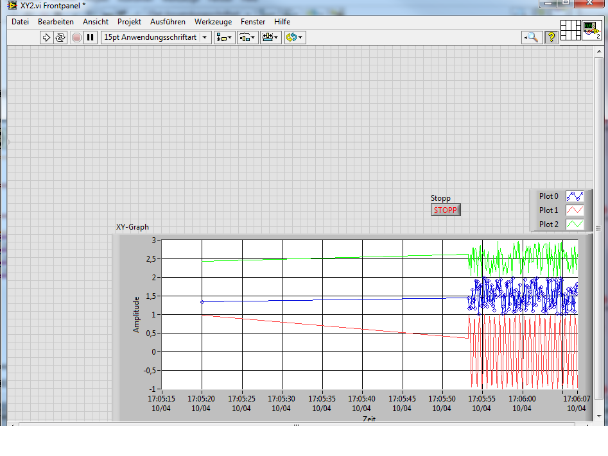The image size is (608, 456).
Task: Click the Run Continuously button
Action: (x=60, y=37)
